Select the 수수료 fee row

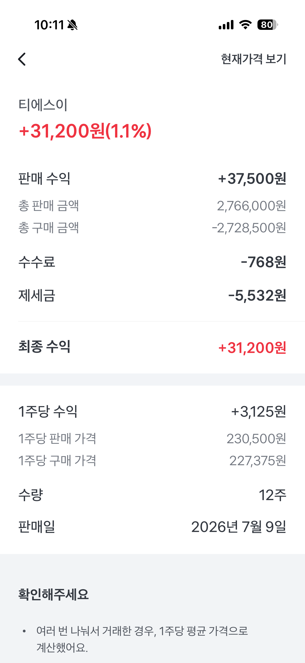point(152,262)
